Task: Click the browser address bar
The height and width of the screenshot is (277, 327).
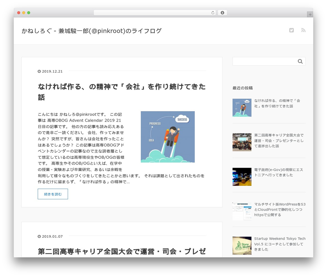Action: [155, 13]
